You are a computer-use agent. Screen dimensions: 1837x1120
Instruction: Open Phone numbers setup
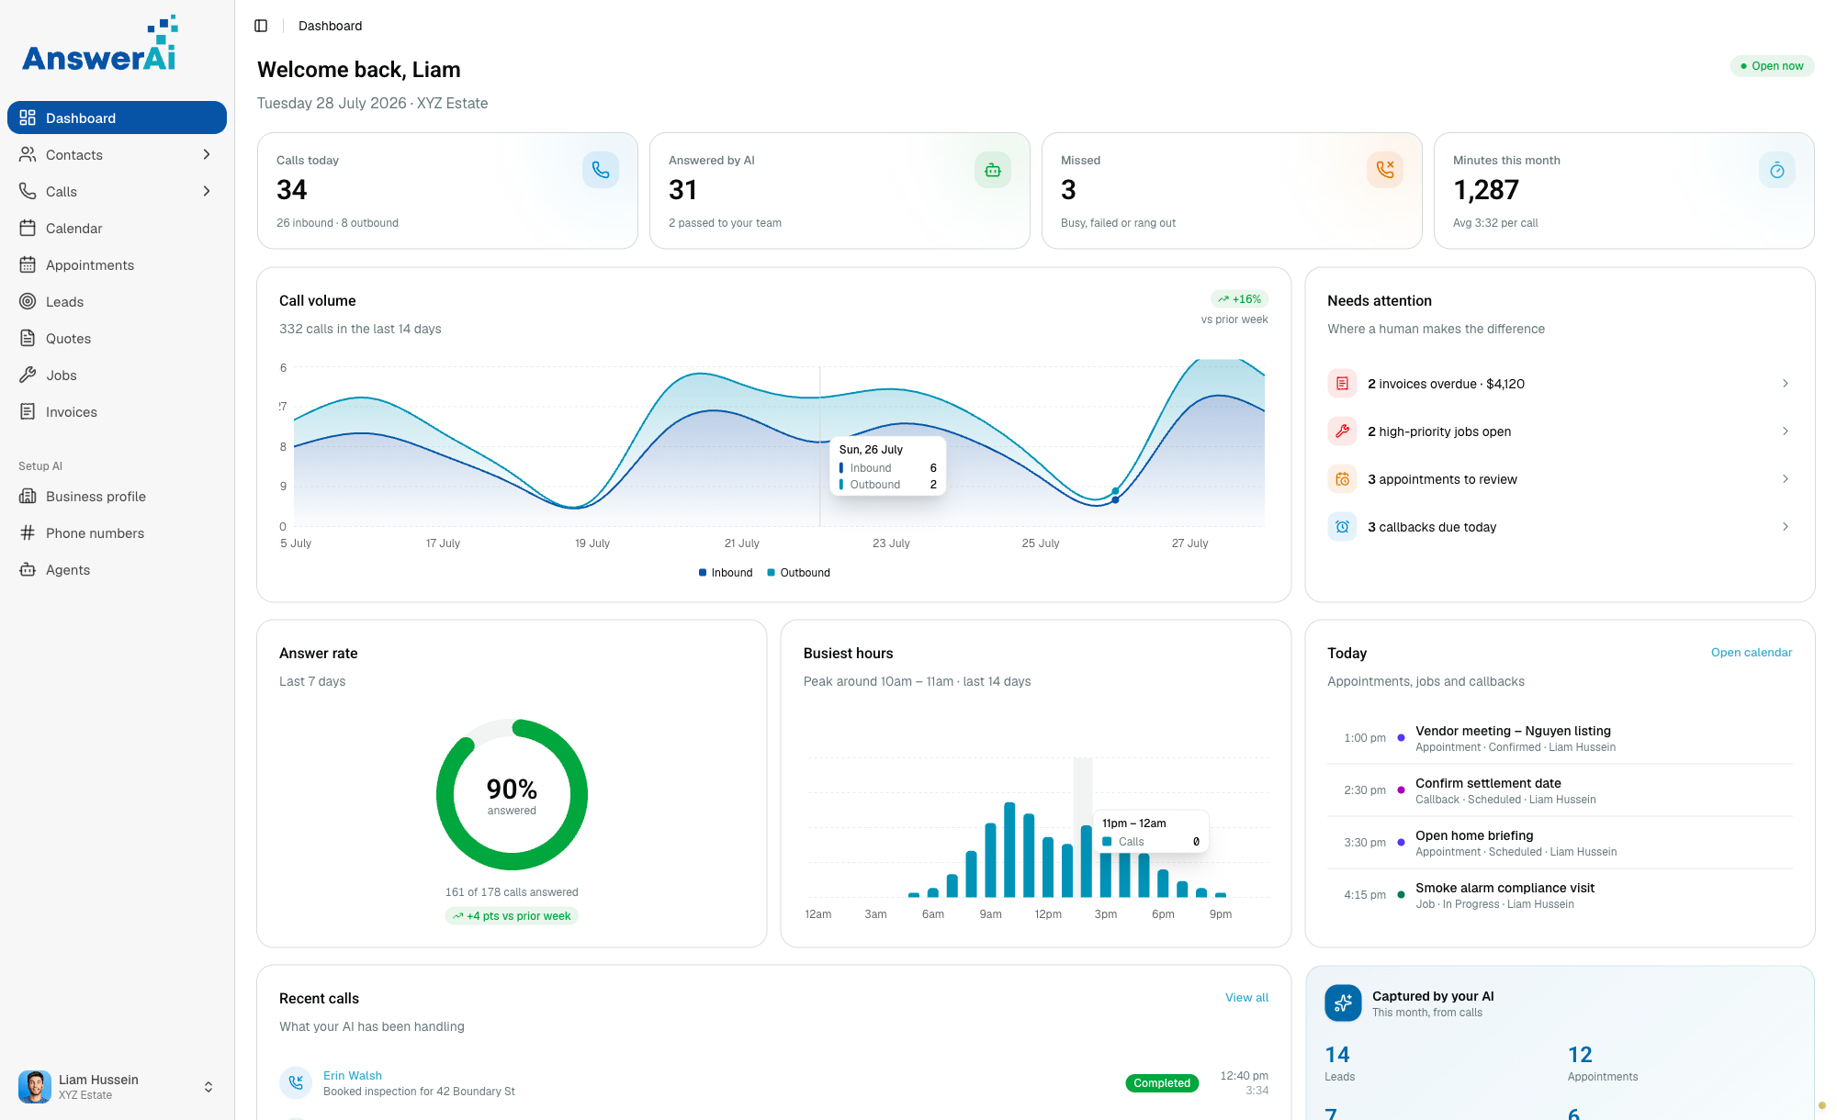coord(117,532)
